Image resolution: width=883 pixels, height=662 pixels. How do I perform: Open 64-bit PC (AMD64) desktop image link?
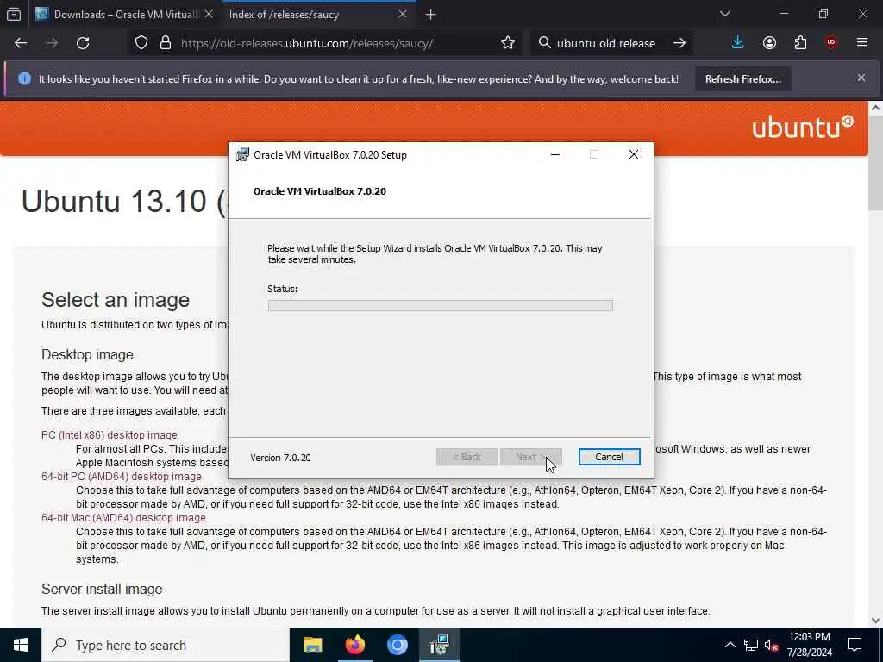tap(121, 476)
